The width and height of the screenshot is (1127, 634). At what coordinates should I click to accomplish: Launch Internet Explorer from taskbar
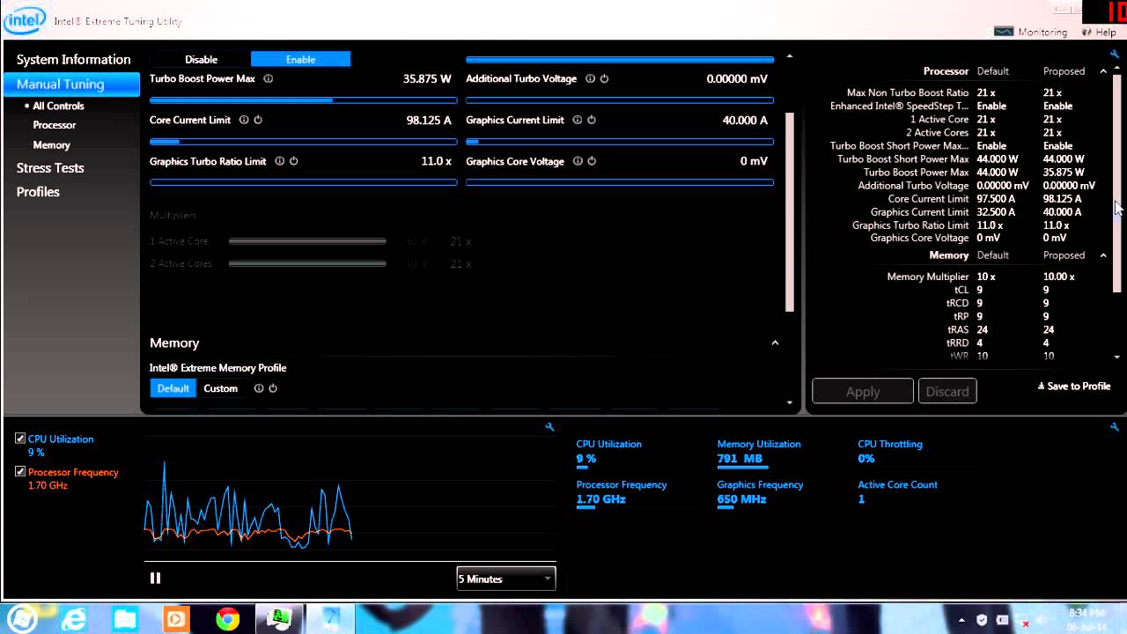tap(74, 620)
